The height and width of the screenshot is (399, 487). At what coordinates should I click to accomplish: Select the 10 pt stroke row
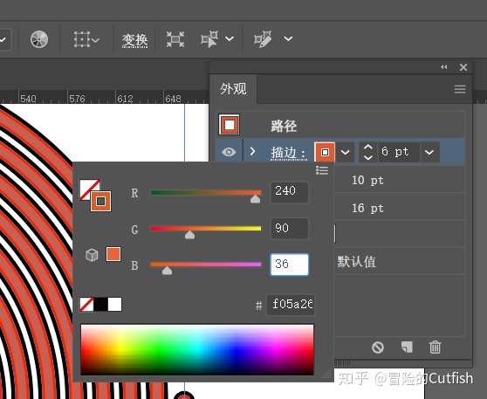(x=399, y=180)
